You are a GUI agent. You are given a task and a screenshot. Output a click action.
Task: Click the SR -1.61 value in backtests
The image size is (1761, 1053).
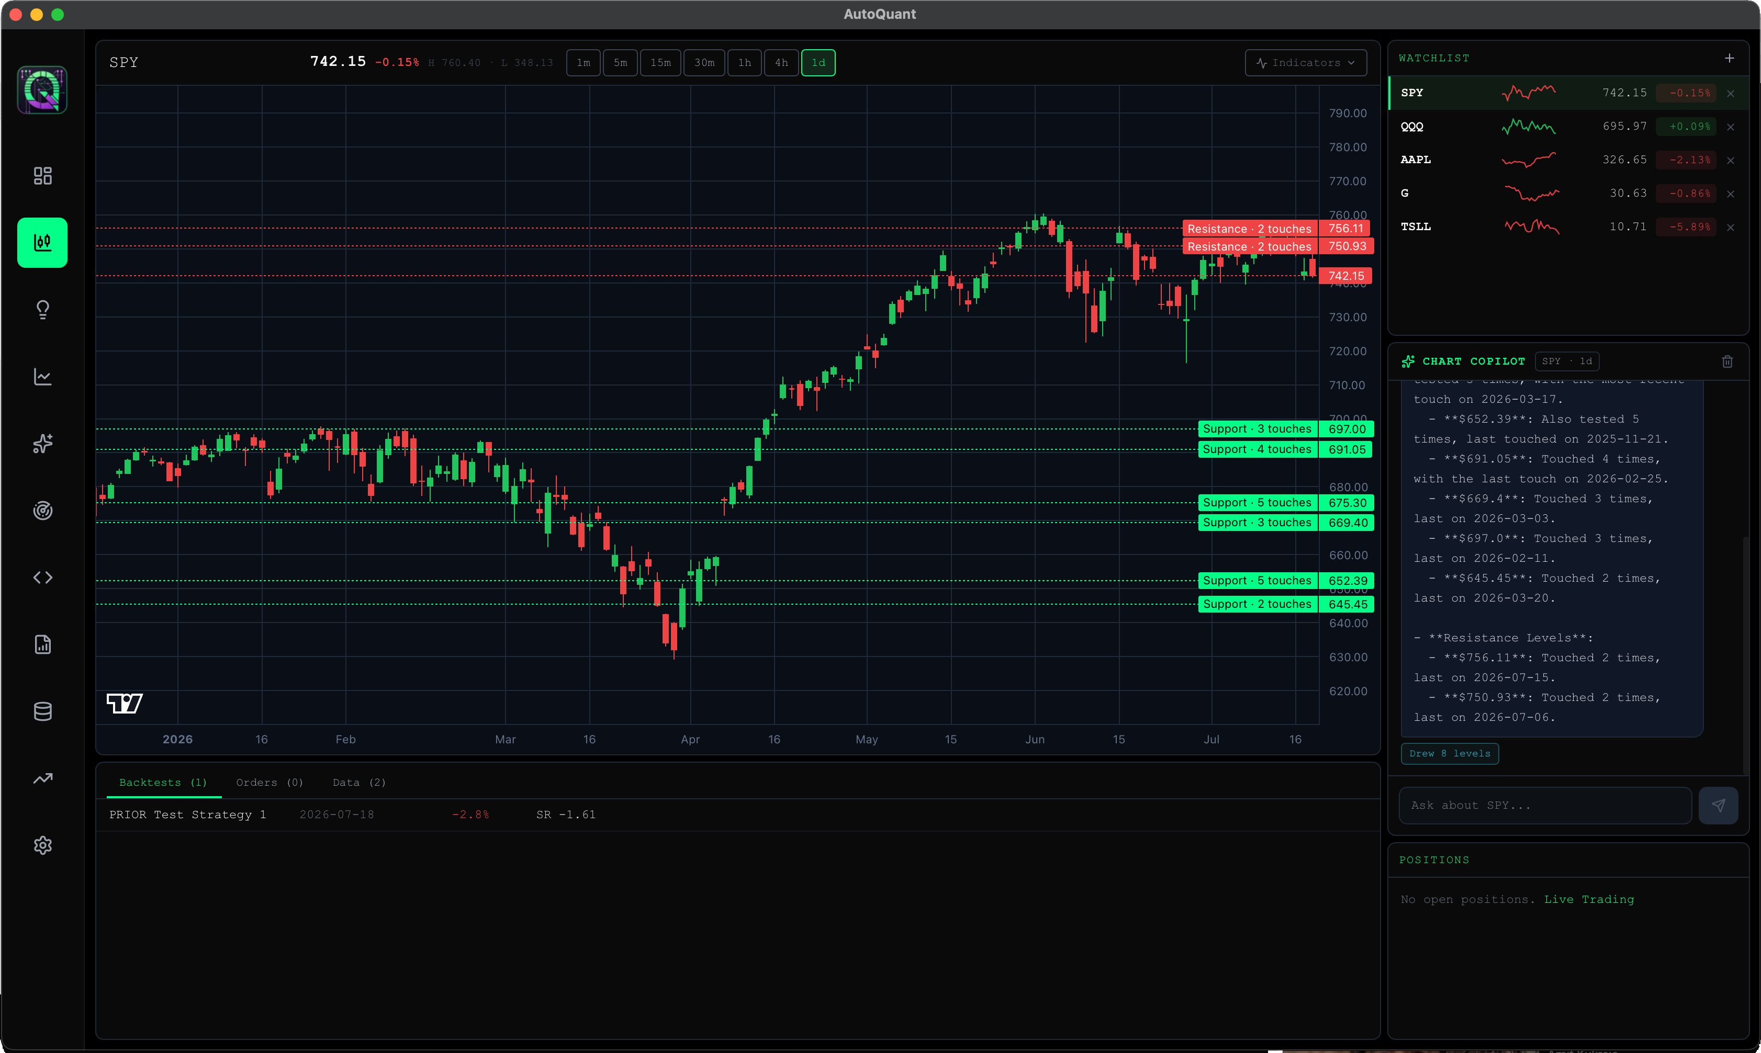pyautogui.click(x=566, y=814)
